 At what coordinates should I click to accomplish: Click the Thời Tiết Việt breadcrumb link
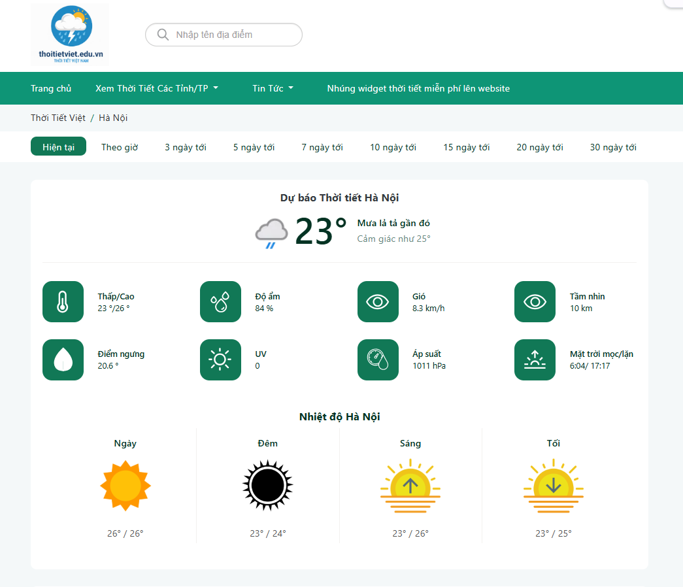click(x=58, y=118)
